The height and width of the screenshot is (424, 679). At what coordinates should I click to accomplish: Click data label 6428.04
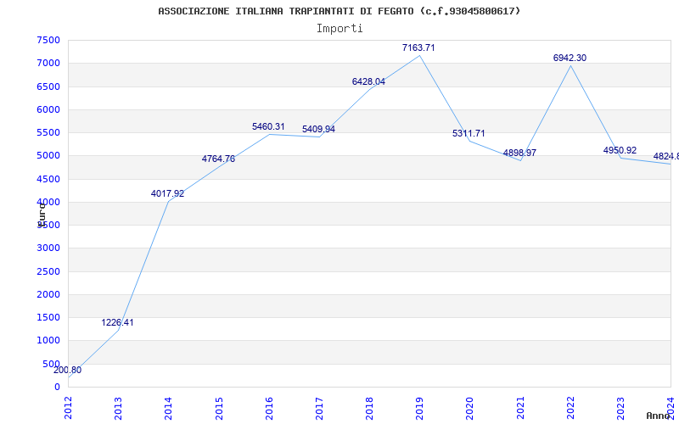(368, 81)
